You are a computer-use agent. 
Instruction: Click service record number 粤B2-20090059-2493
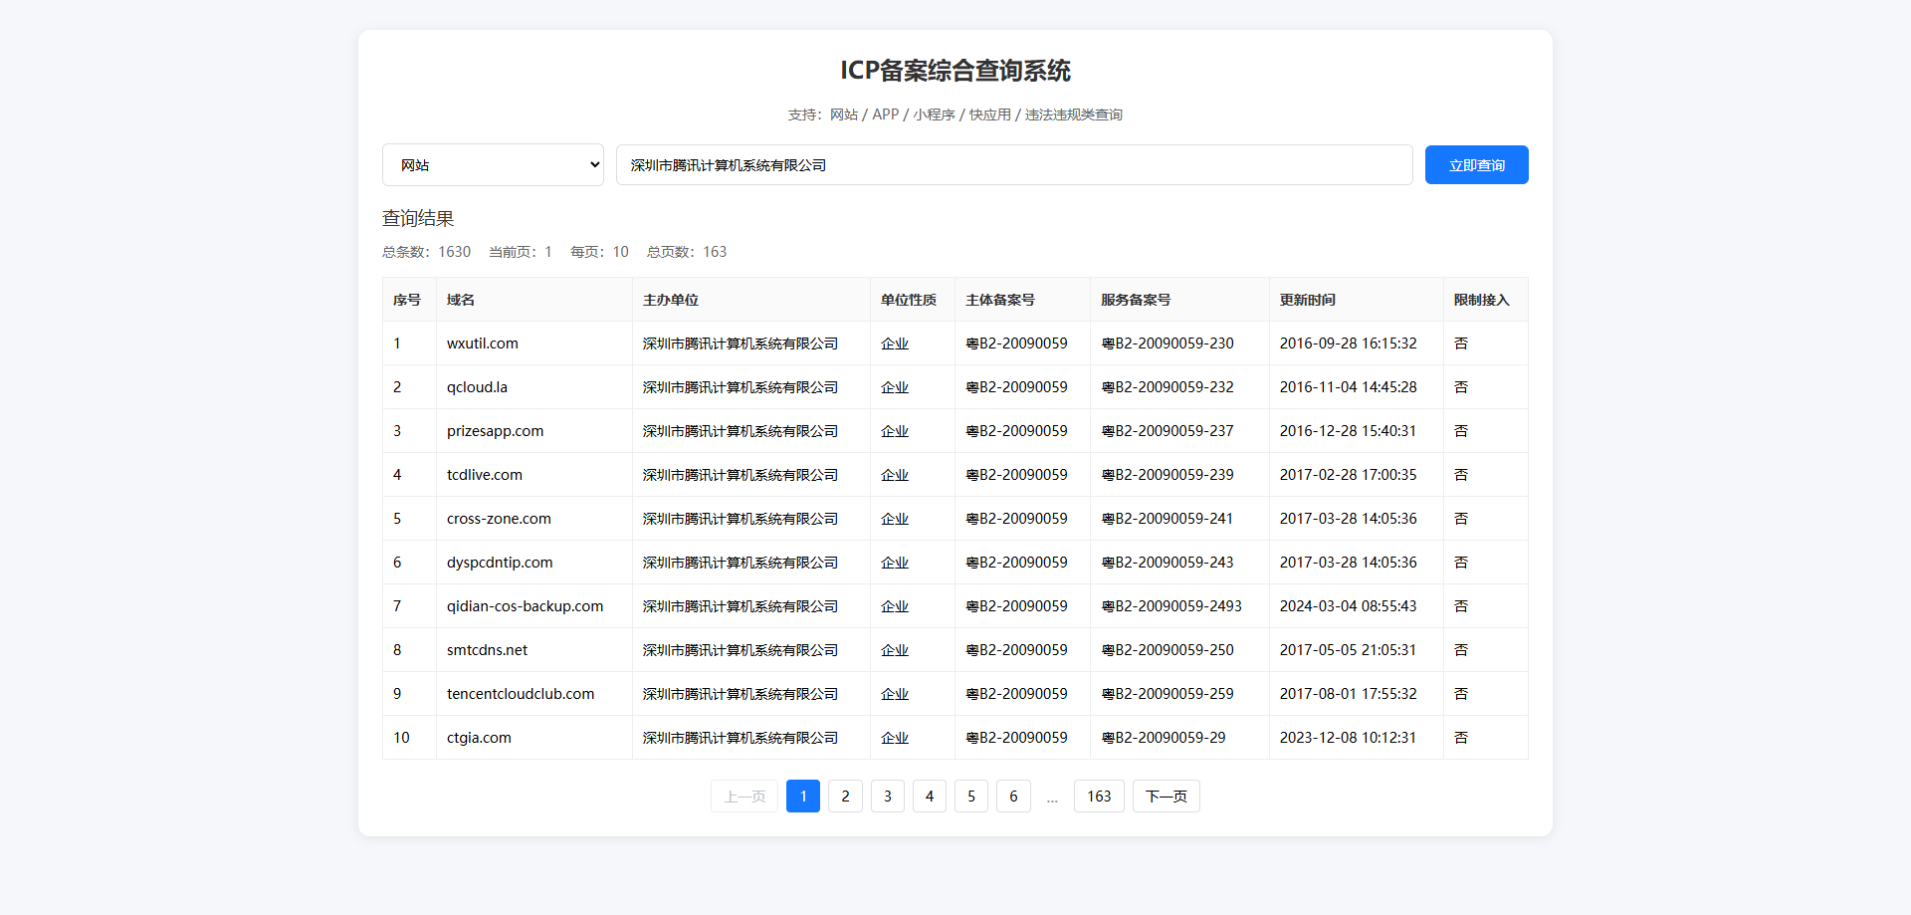click(x=1171, y=606)
